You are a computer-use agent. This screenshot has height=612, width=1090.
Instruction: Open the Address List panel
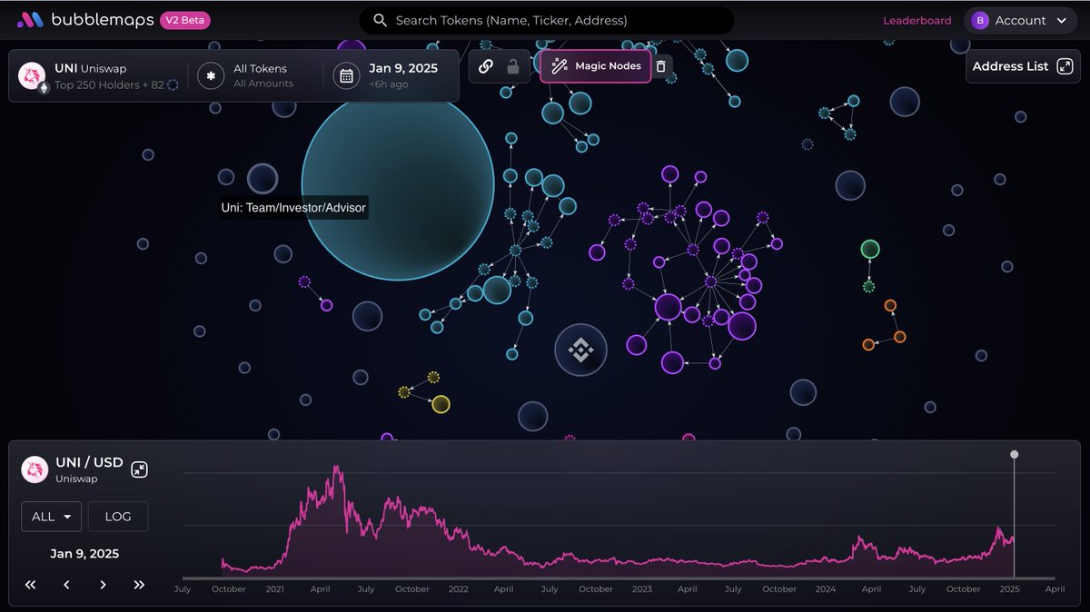[x=1023, y=66]
